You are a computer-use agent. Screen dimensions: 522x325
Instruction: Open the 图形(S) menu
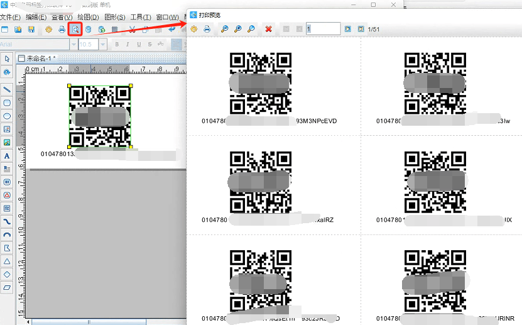click(114, 18)
